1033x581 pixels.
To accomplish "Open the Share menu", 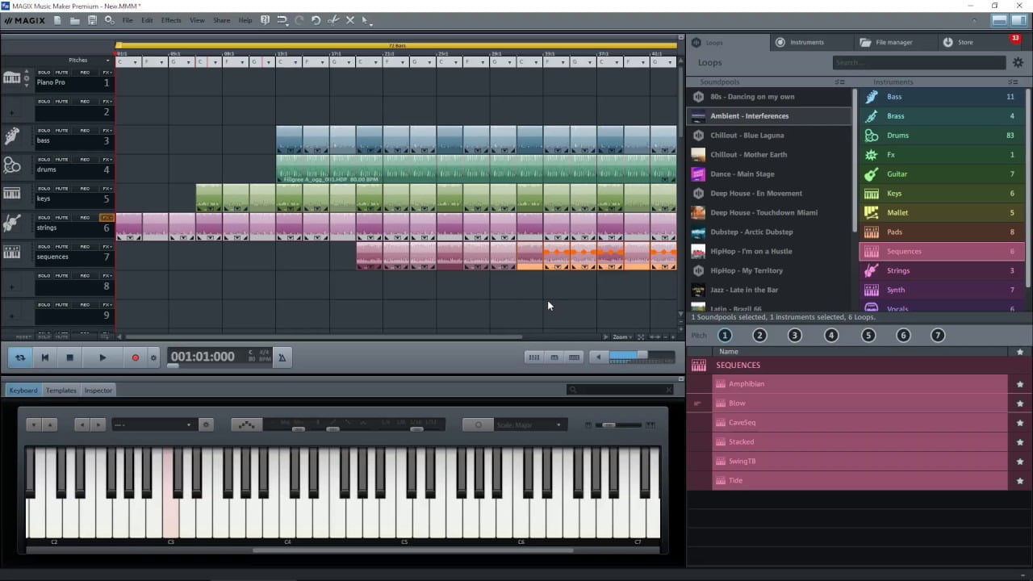I will [x=221, y=20].
